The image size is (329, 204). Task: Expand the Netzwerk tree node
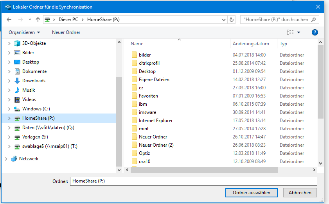click(x=6, y=159)
